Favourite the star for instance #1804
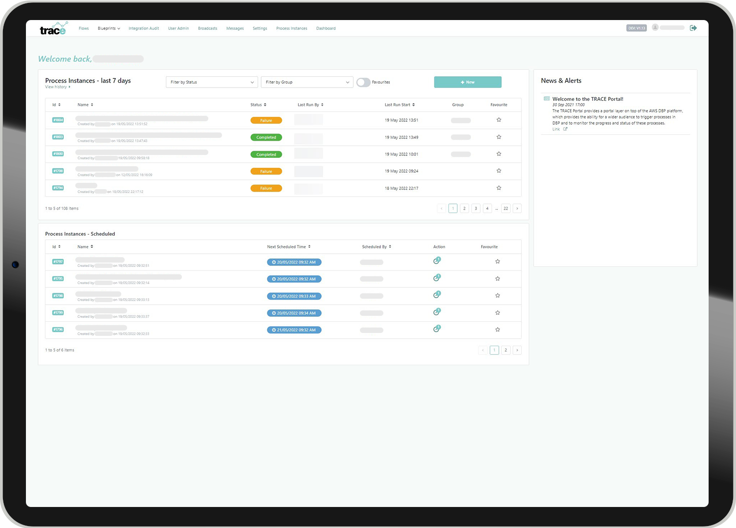The image size is (736, 528). 499,120
